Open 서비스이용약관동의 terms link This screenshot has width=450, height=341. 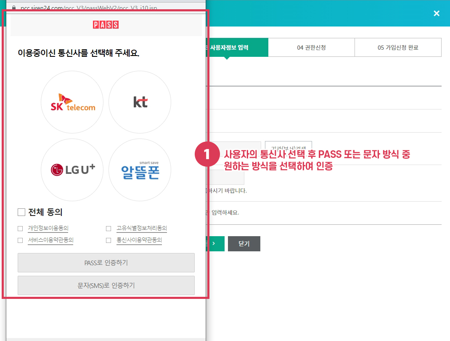coord(50,240)
